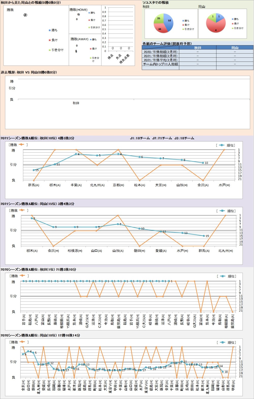
Task: Click the 磐田(H) axis label in Okayama 2021 chart
Action: tap(139, 251)
